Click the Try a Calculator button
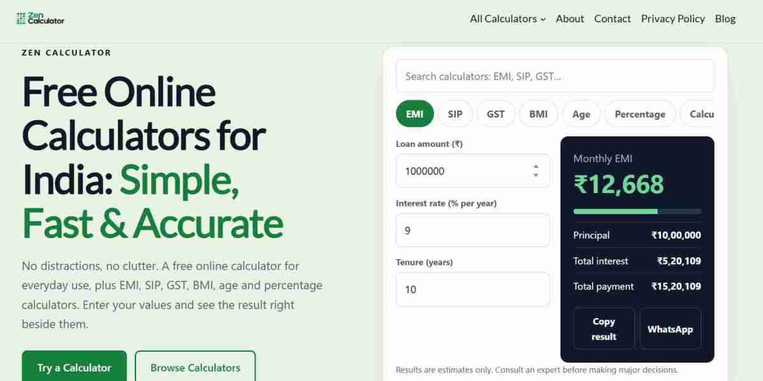 click(74, 367)
